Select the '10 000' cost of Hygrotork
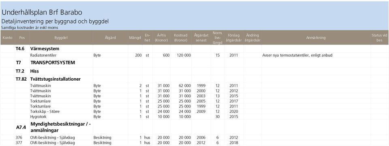This screenshot has height=146, width=389. pos(185,117)
